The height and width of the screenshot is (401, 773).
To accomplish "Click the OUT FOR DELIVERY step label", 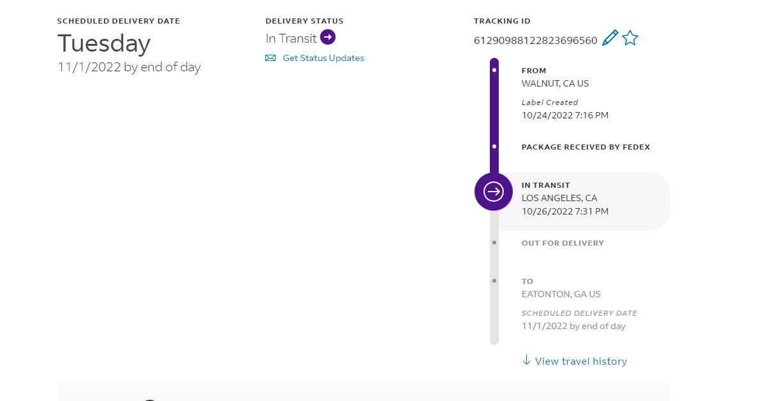I will [563, 243].
